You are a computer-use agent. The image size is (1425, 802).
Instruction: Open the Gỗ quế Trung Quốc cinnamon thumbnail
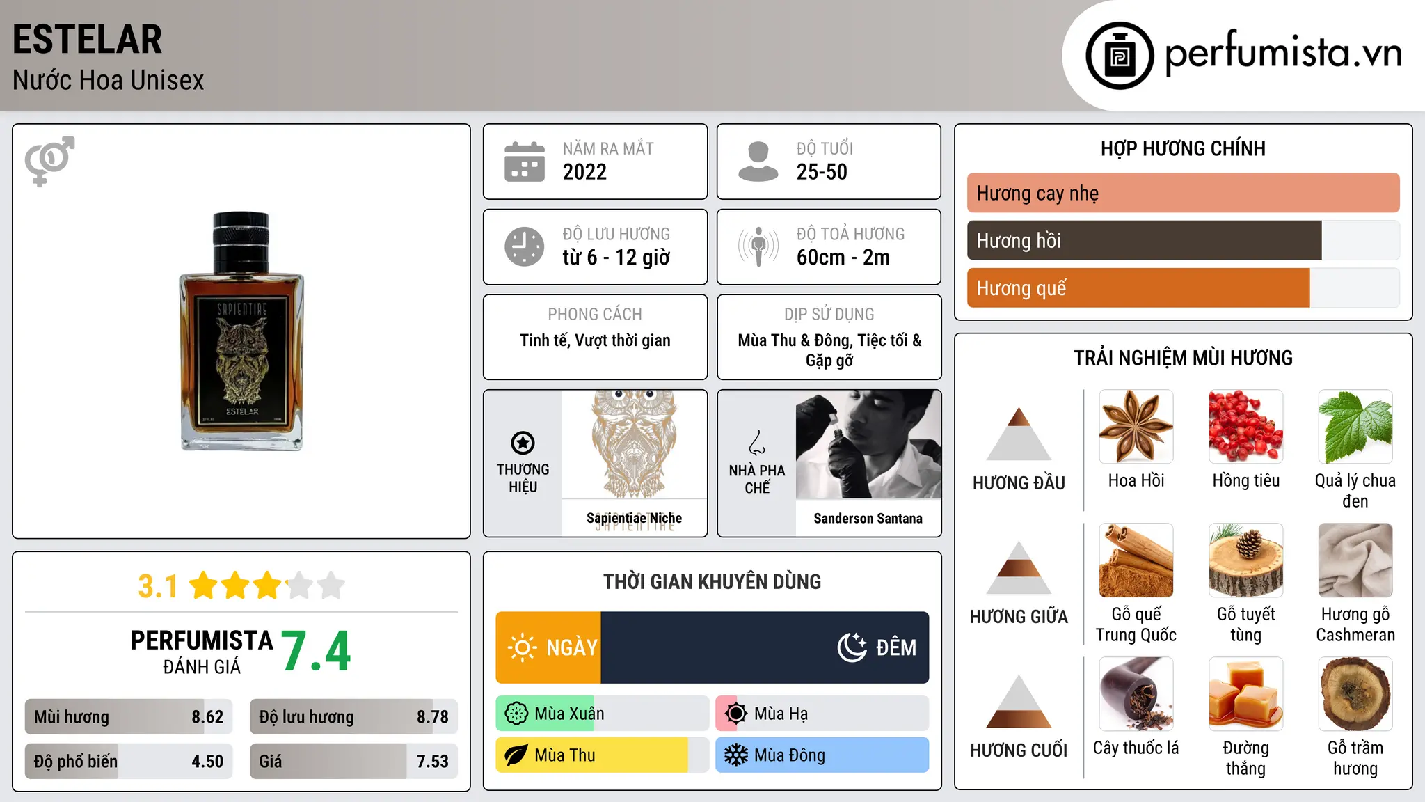1136,560
